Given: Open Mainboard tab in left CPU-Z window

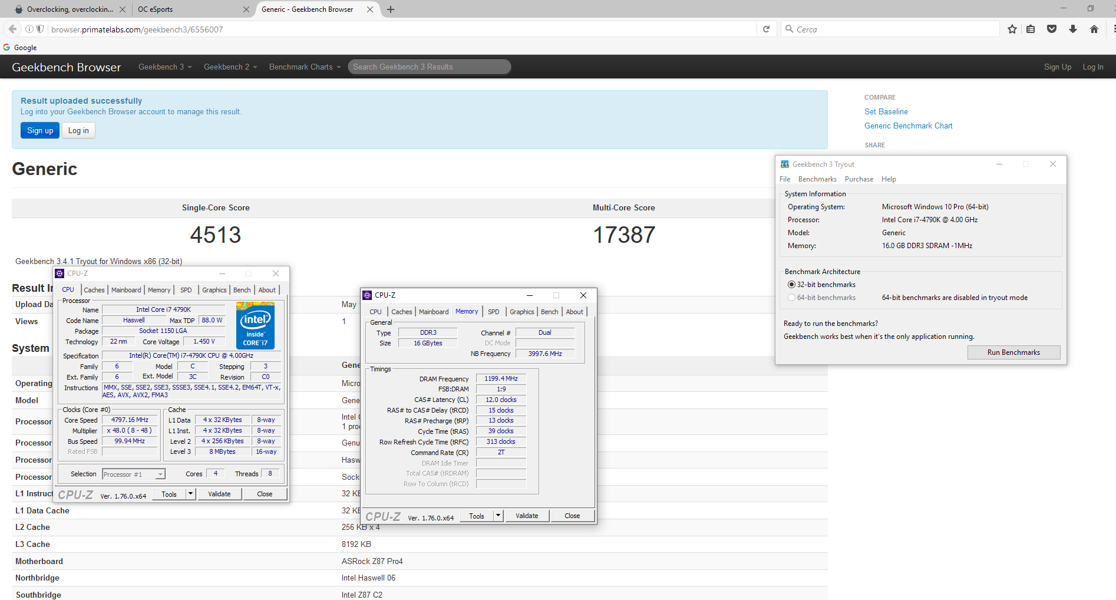Looking at the screenshot, I should (x=126, y=290).
